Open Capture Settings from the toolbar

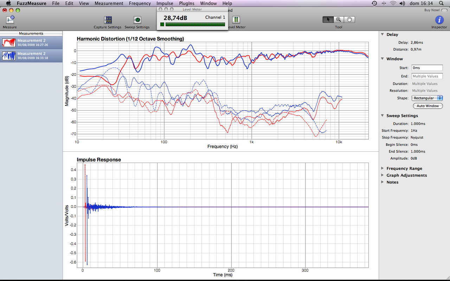pos(108,20)
